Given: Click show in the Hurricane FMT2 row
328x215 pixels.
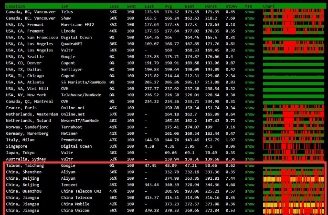Looking at the screenshot, I should point(250,25).
